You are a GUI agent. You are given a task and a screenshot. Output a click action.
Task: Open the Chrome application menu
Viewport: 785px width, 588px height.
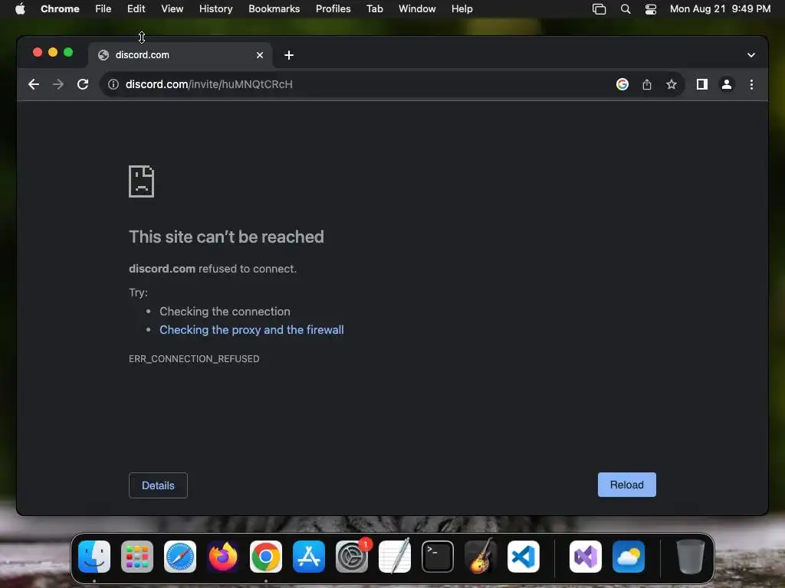coord(60,9)
